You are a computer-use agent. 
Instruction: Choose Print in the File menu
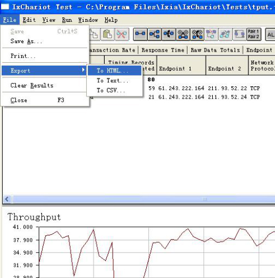(x=44, y=56)
